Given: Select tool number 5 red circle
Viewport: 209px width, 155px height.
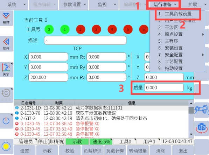Looking at the screenshot, I should (128, 29).
